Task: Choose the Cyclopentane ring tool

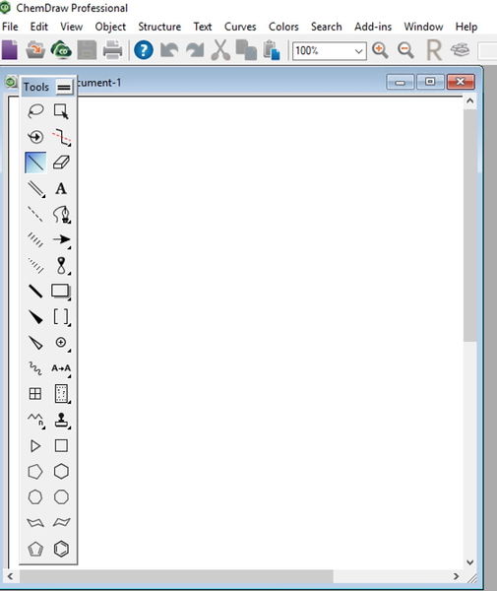Action: tap(35, 472)
